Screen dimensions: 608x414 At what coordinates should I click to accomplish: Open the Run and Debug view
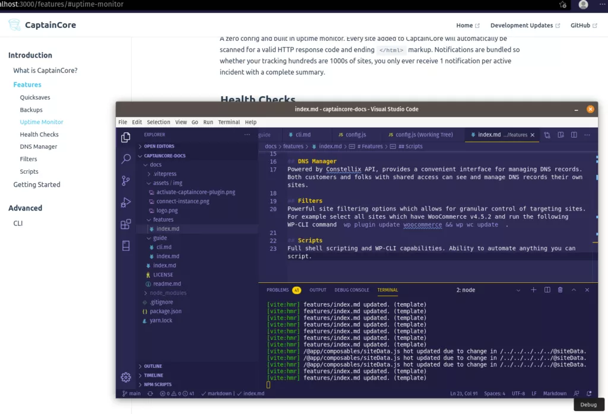(x=126, y=203)
